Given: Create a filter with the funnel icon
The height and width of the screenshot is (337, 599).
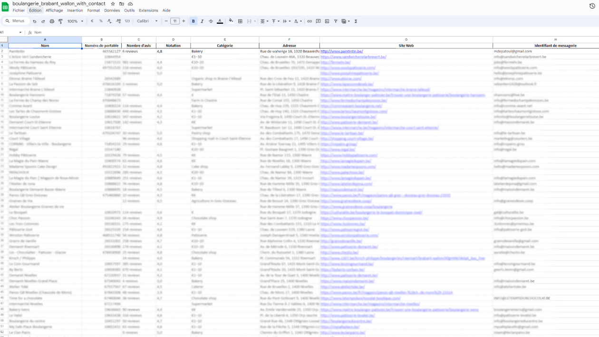Looking at the screenshot, I should [x=336, y=21].
